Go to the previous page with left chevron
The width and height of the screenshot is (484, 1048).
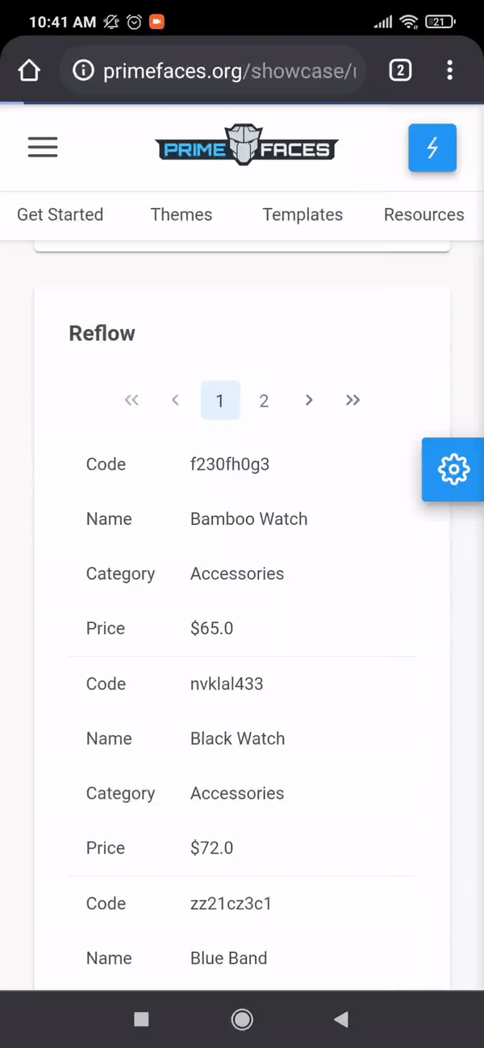tap(175, 400)
